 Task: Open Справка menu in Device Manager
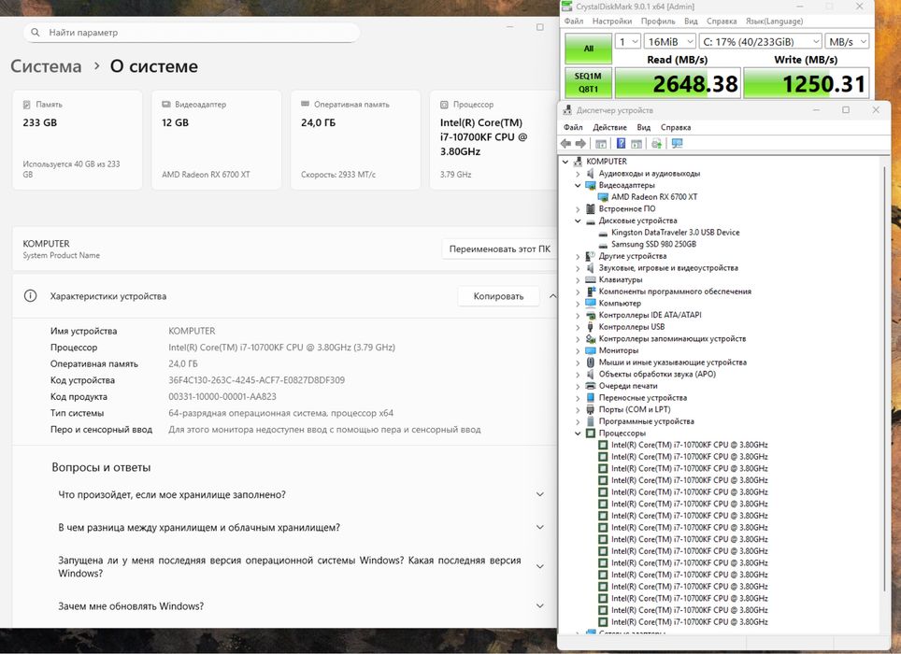tap(676, 127)
